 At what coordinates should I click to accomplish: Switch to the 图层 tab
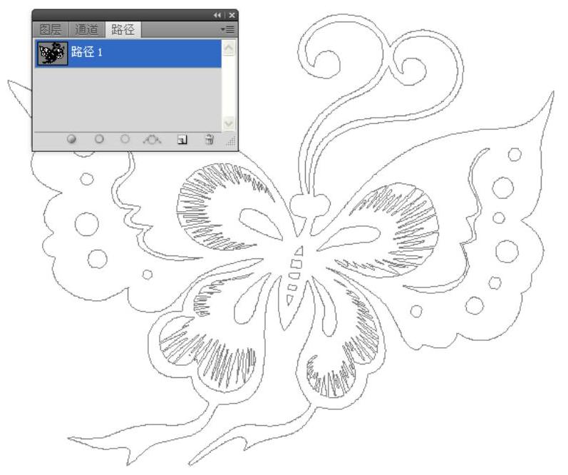51,29
